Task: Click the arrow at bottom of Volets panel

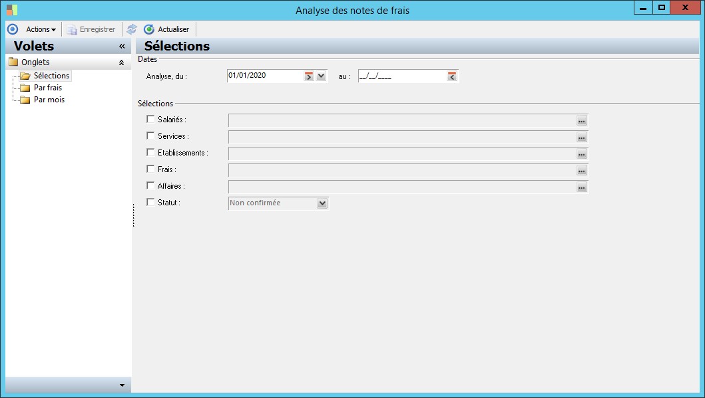Action: 122,385
